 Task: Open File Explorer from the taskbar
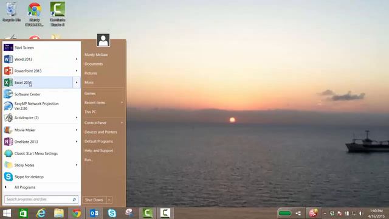point(59,214)
